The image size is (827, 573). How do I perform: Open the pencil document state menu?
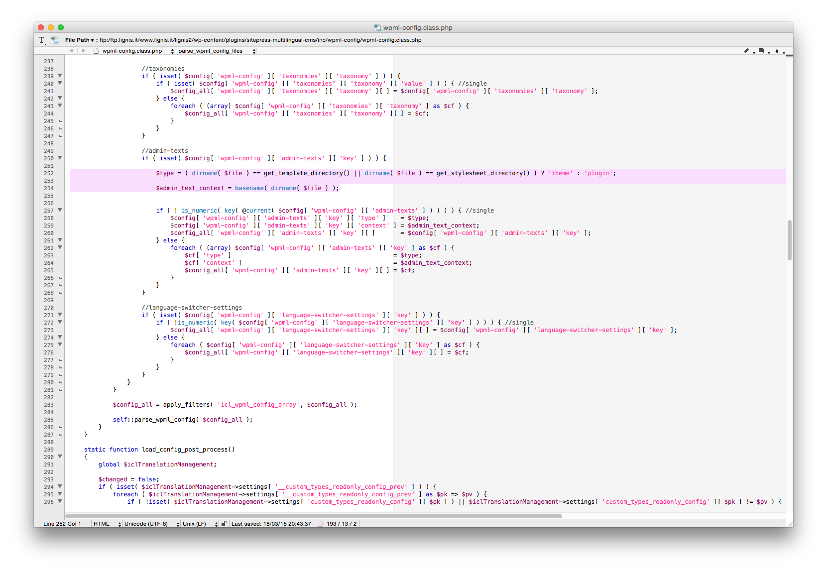tap(748, 51)
